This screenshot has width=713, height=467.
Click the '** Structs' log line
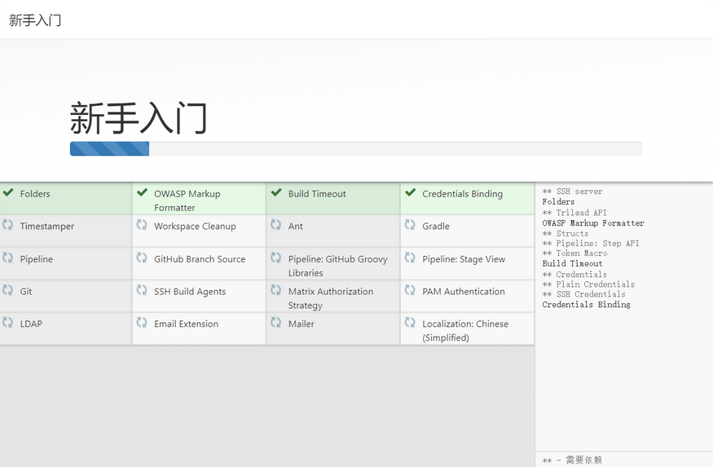point(566,233)
